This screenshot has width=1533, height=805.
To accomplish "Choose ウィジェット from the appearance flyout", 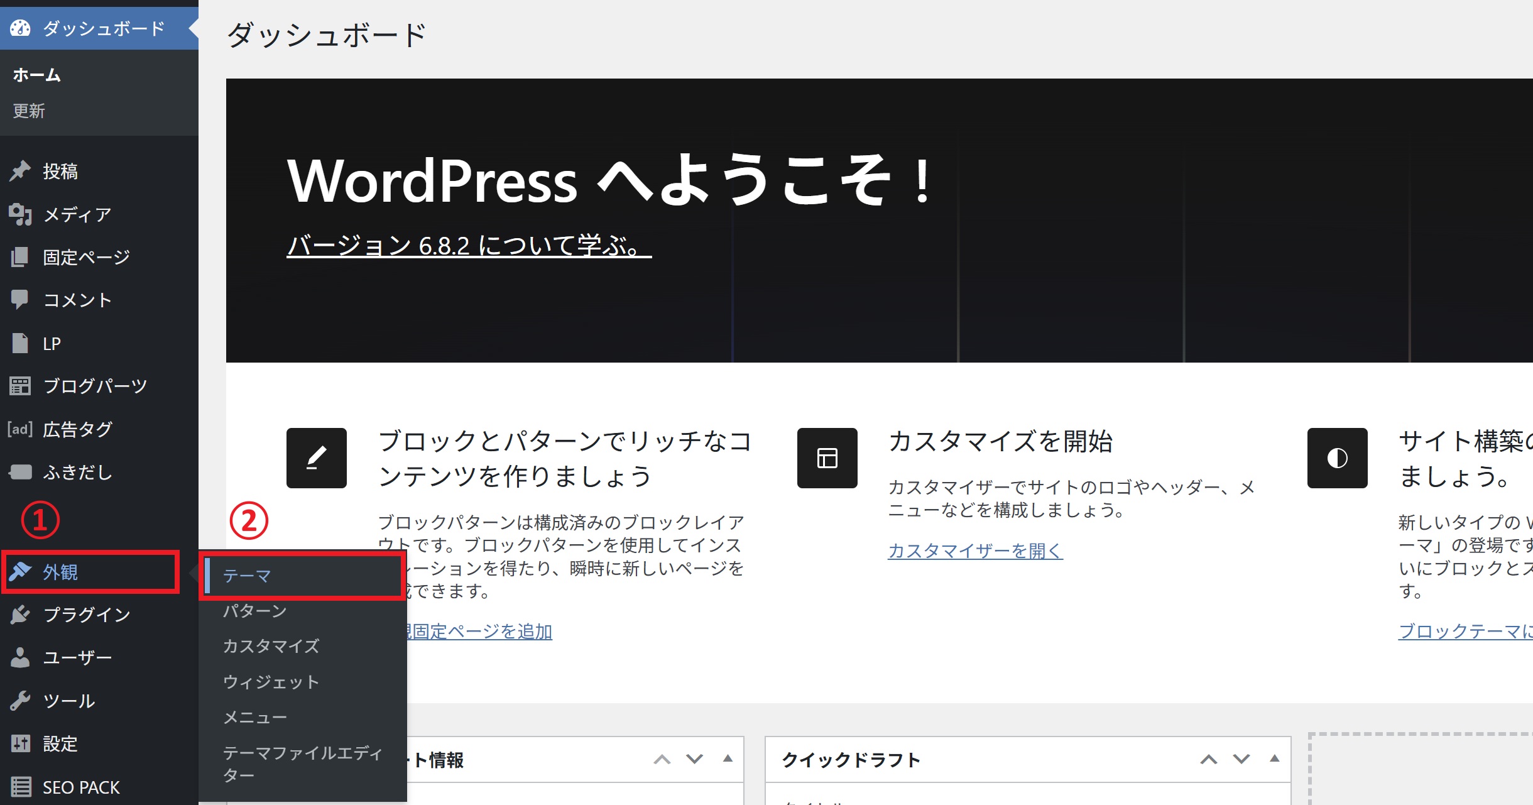I will (271, 682).
